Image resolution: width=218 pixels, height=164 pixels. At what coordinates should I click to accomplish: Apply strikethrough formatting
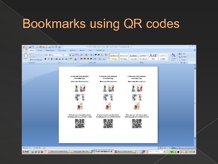pos(57,59)
